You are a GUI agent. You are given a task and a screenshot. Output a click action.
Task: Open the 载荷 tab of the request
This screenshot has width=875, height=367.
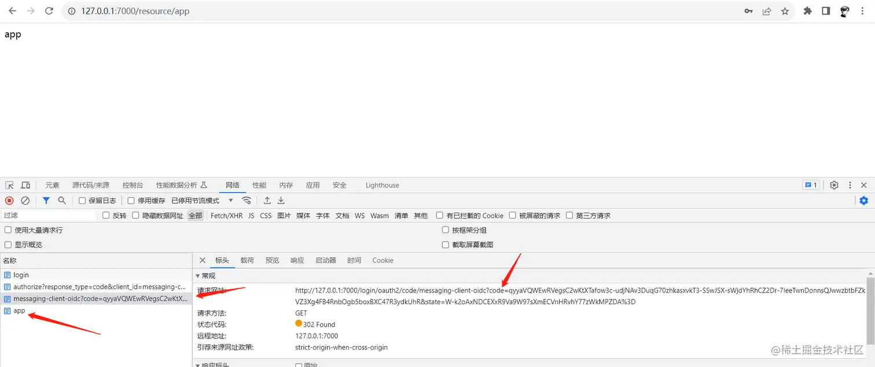tap(247, 260)
